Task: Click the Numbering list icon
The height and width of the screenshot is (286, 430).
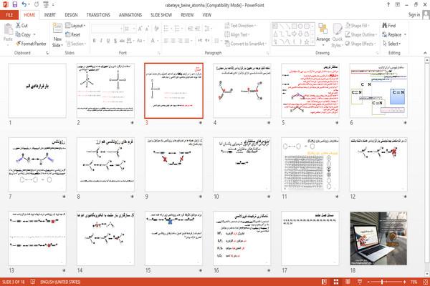Action: (x=177, y=29)
